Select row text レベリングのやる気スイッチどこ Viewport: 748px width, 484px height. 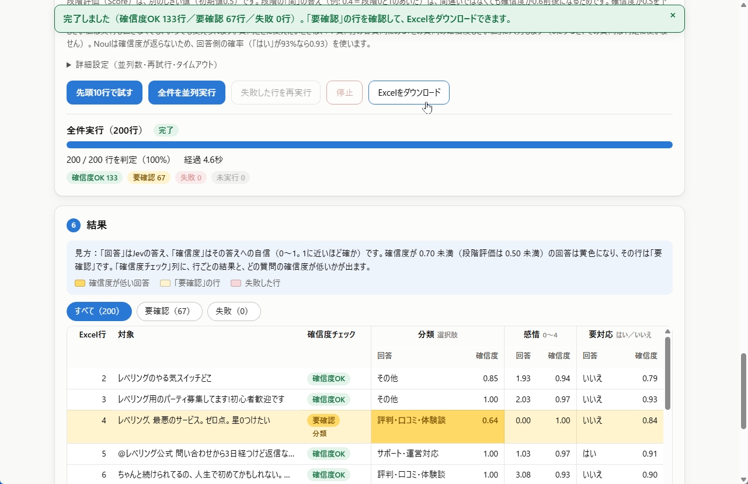pos(165,378)
